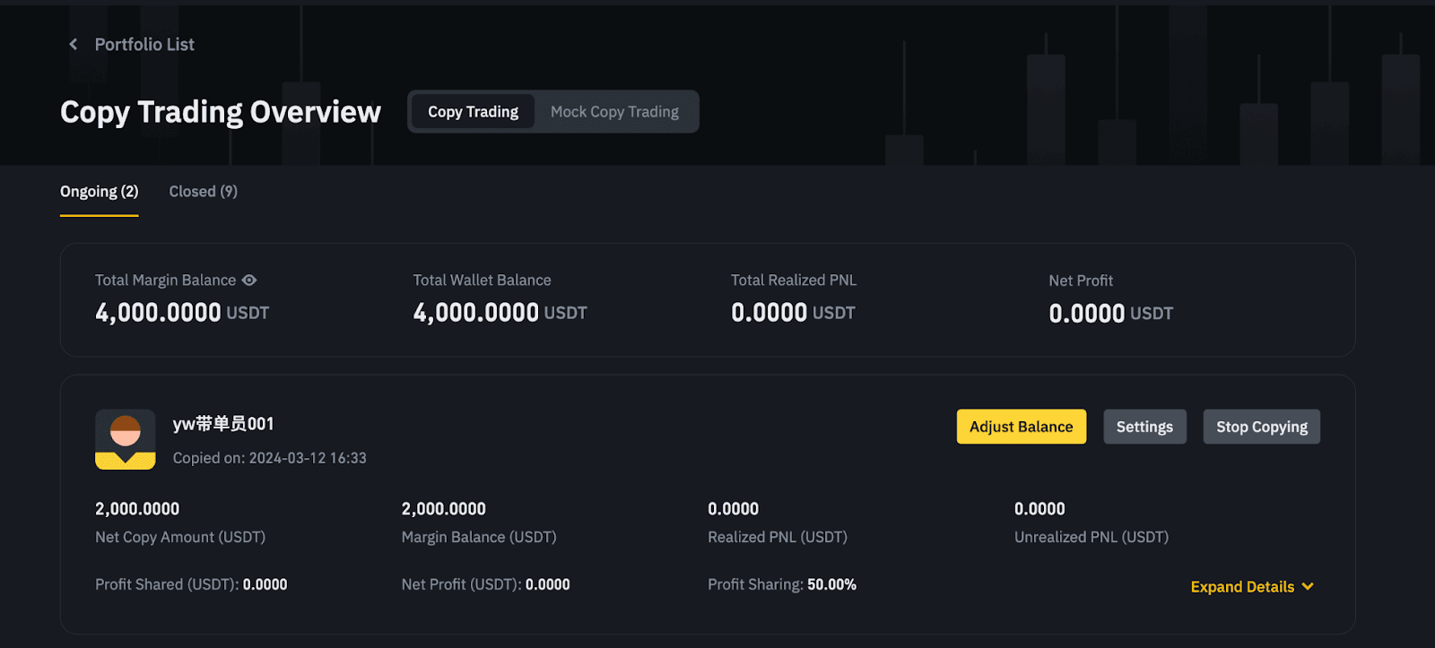Click the back arrow beside Portfolio List
Screen dimensions: 1435x648
(x=74, y=45)
